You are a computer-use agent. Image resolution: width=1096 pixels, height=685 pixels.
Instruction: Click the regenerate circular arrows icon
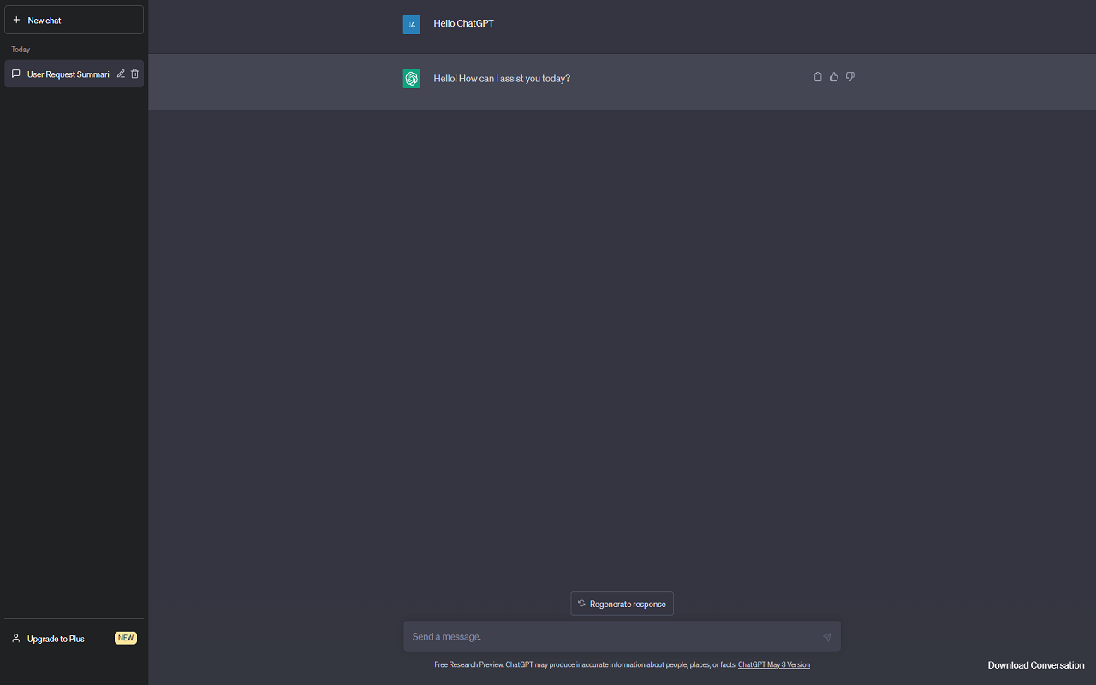(x=582, y=604)
